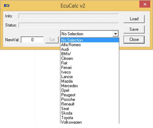Click the ECU app icon in title bar

point(7,6)
